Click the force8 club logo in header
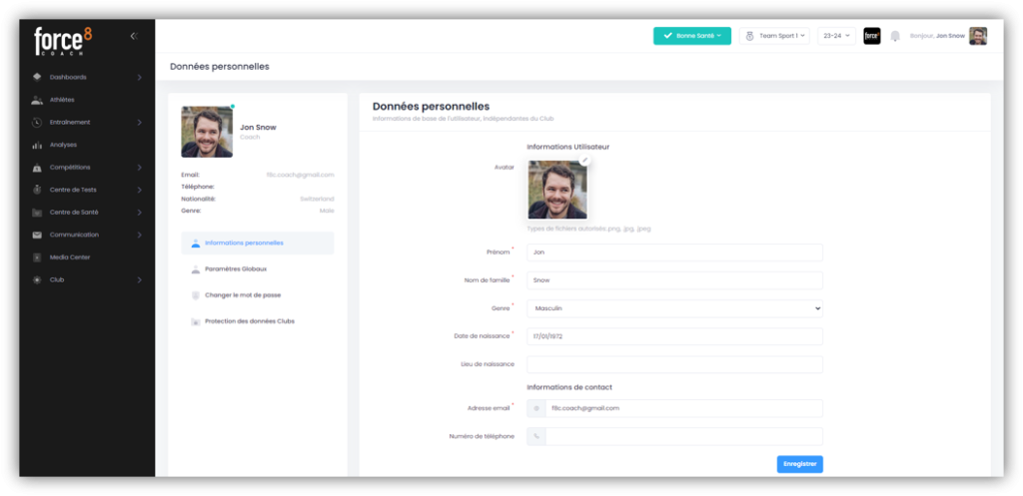 click(x=871, y=36)
